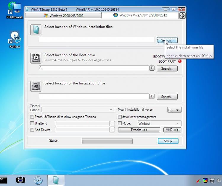Click the F button for Installation drive

[152, 96]
